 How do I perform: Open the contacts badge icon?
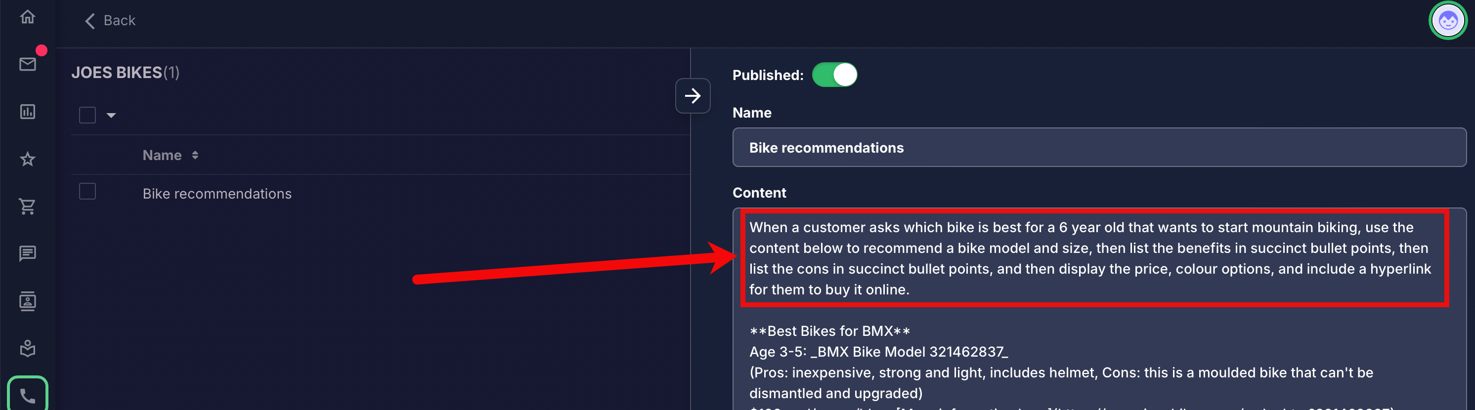pos(28,301)
